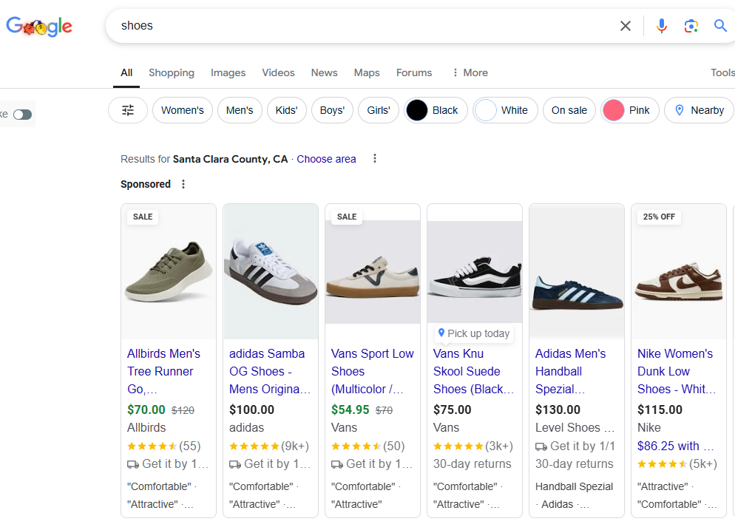Clear the search box with the X icon
The image size is (735, 530).
tap(626, 26)
